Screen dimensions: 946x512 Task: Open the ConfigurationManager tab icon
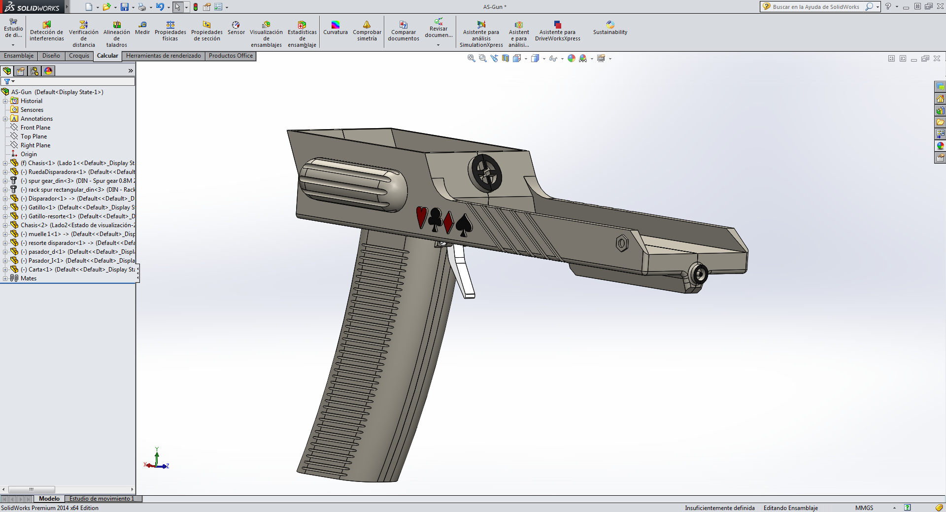[x=34, y=71]
